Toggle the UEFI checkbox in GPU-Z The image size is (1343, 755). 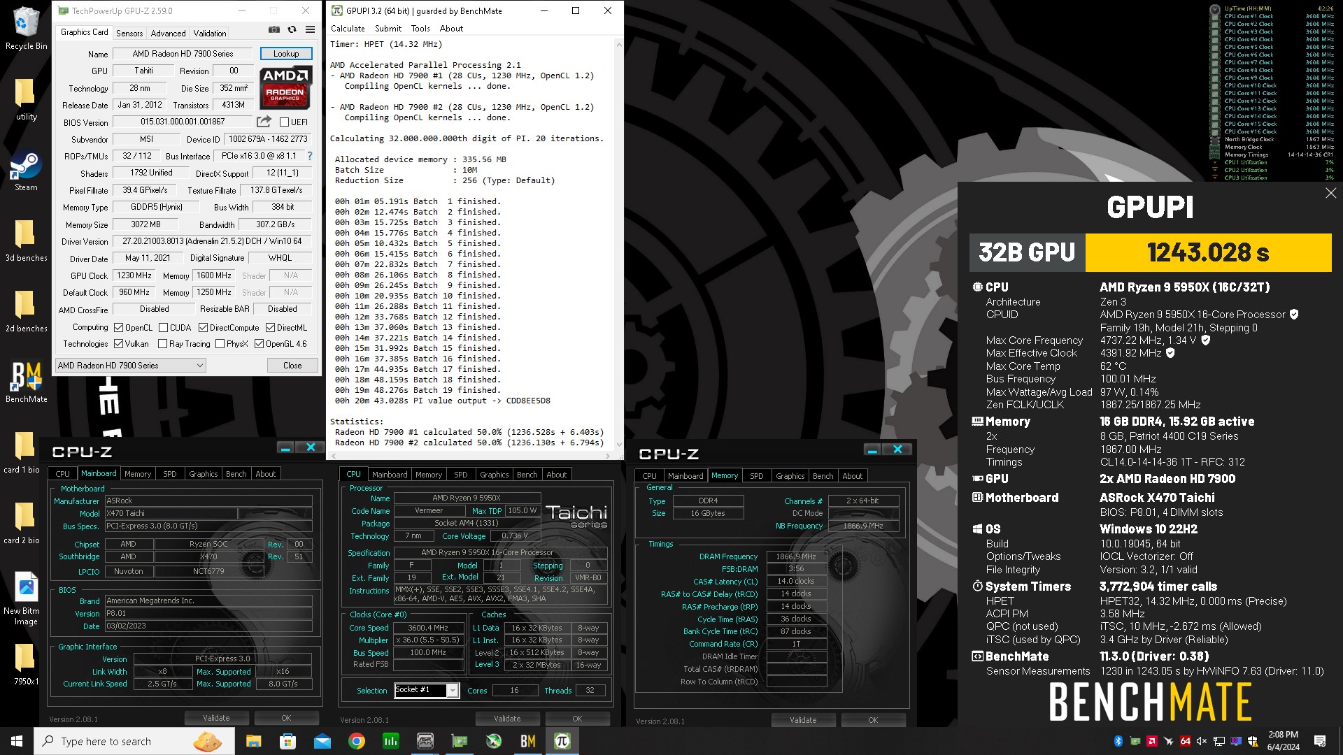[x=284, y=122]
